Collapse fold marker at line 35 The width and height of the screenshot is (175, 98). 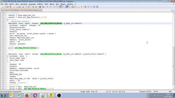8,19
